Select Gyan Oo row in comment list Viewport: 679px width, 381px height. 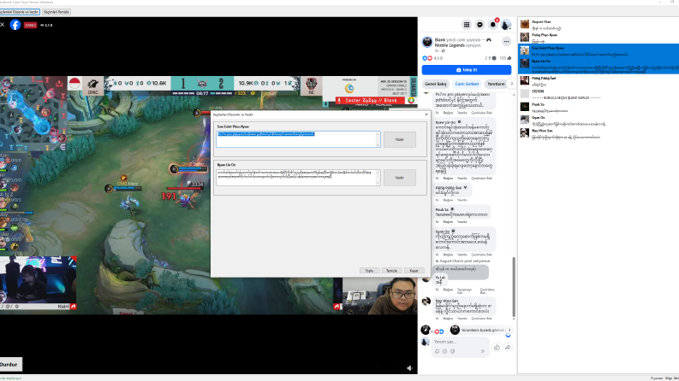tap(599, 120)
